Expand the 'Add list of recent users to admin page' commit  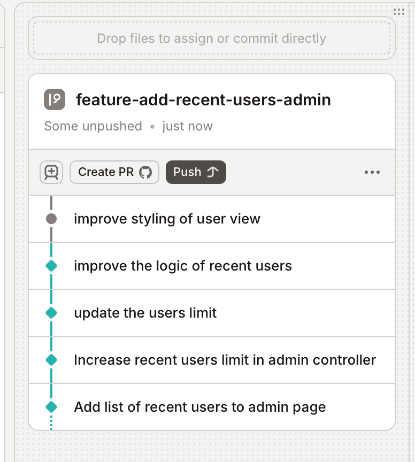click(x=199, y=407)
